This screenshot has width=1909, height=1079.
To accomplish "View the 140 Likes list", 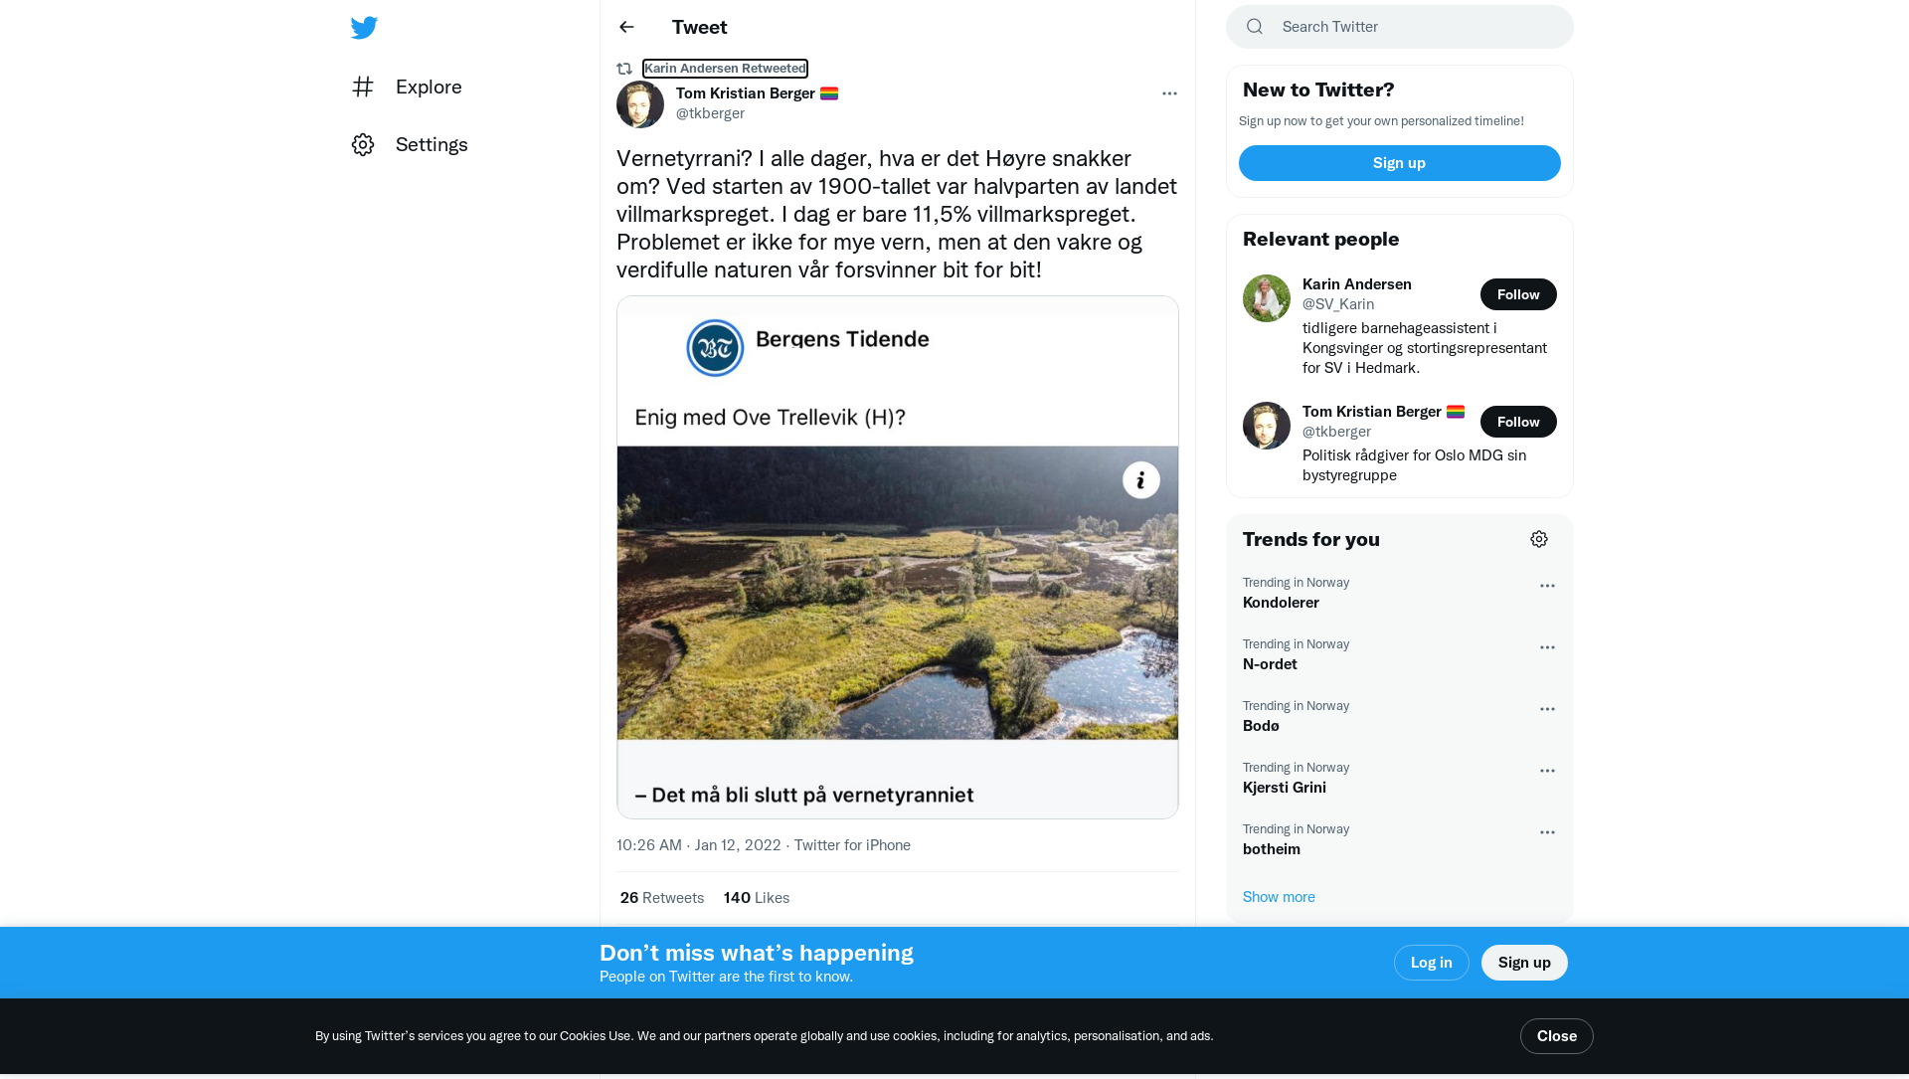I will pyautogui.click(x=757, y=898).
